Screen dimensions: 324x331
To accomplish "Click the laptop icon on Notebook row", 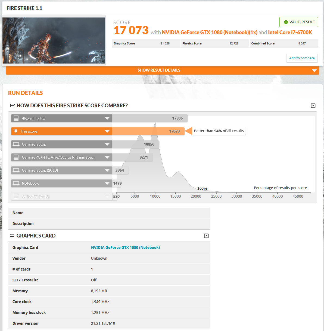I will pyautogui.click(x=16, y=183).
